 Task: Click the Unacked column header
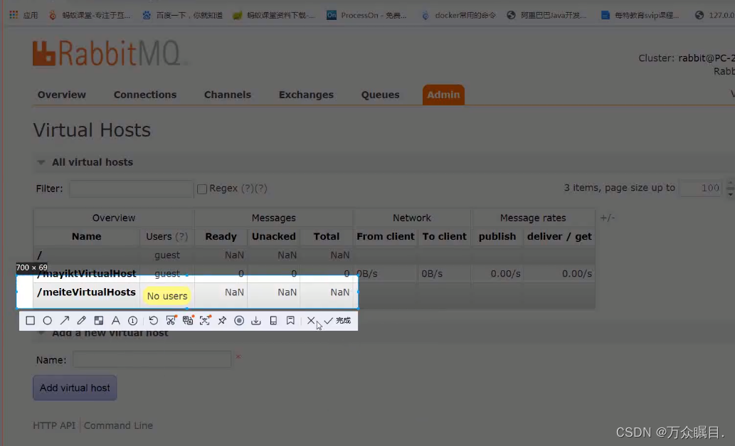tap(274, 237)
